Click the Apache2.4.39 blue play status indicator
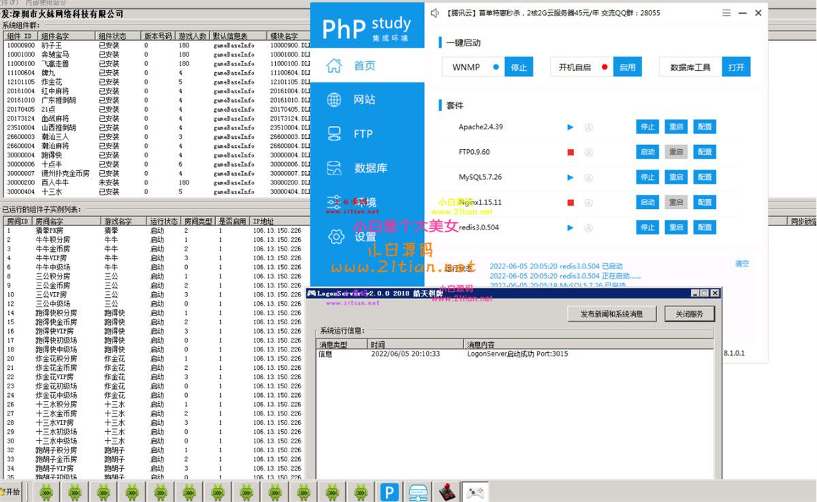Screen dimensions: 817x502 (571, 127)
